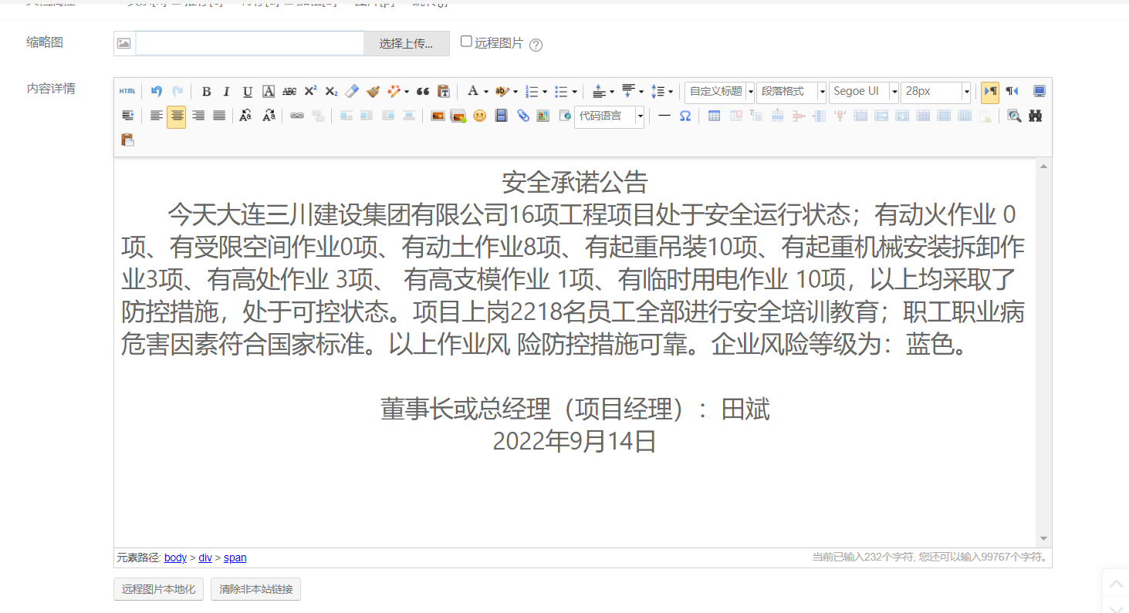1129x613 pixels.
Task: Toggle strikethrough formatting
Action: (x=289, y=92)
